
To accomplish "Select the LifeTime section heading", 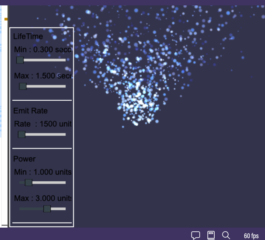I will pyautogui.click(x=28, y=36).
